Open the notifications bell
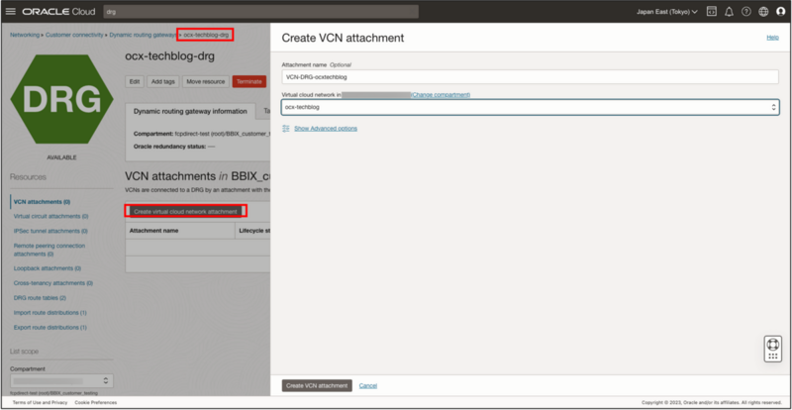 [x=729, y=12]
